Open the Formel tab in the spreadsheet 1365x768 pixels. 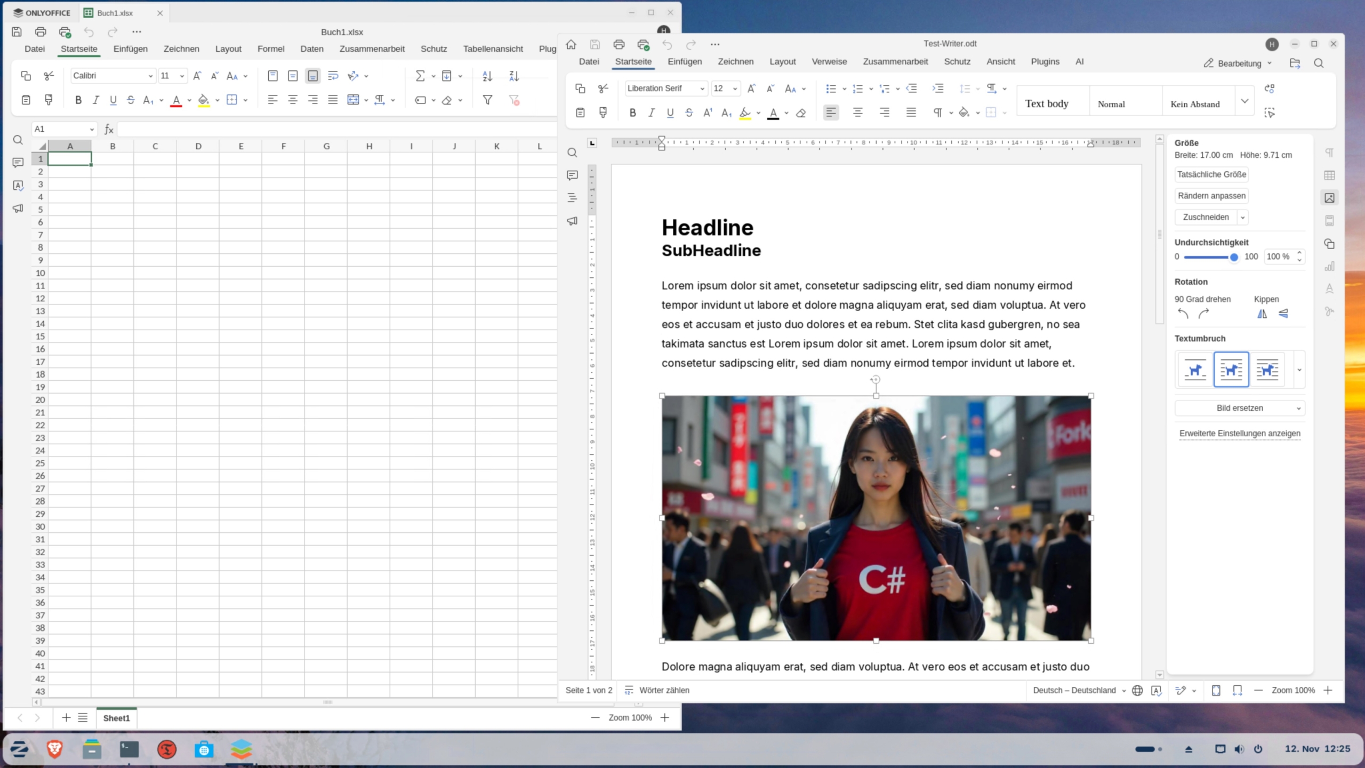[271, 49]
